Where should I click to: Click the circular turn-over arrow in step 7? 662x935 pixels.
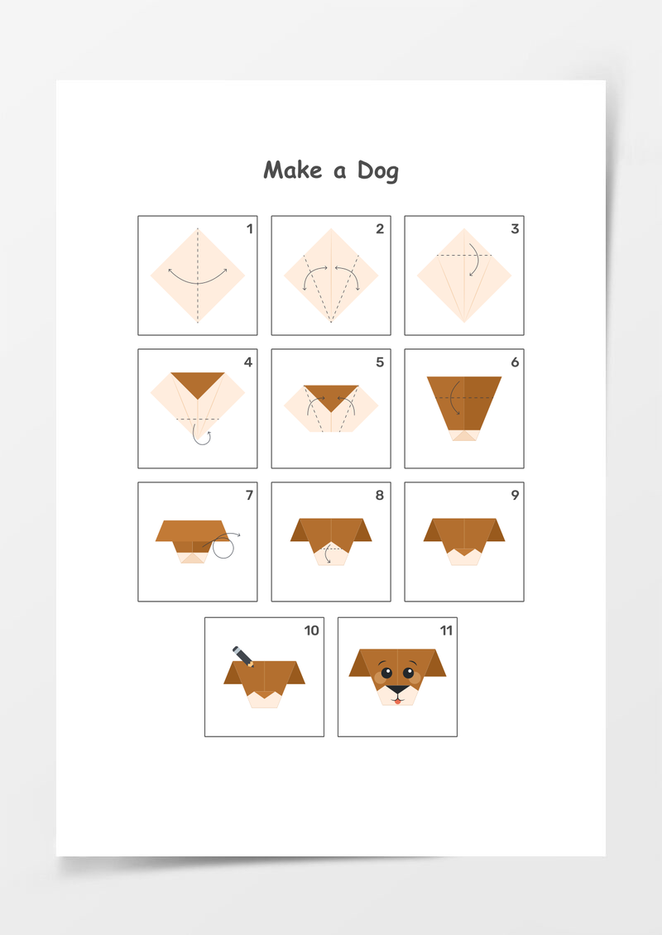tap(223, 545)
